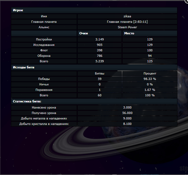Click the Оборона points value 786

click(x=99, y=56)
